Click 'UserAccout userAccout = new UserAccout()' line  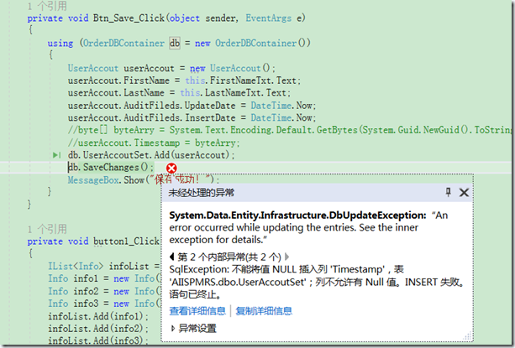(x=171, y=68)
